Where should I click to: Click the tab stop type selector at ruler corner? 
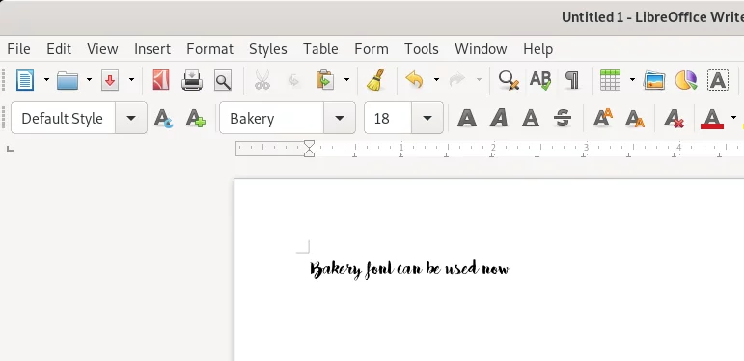10,149
